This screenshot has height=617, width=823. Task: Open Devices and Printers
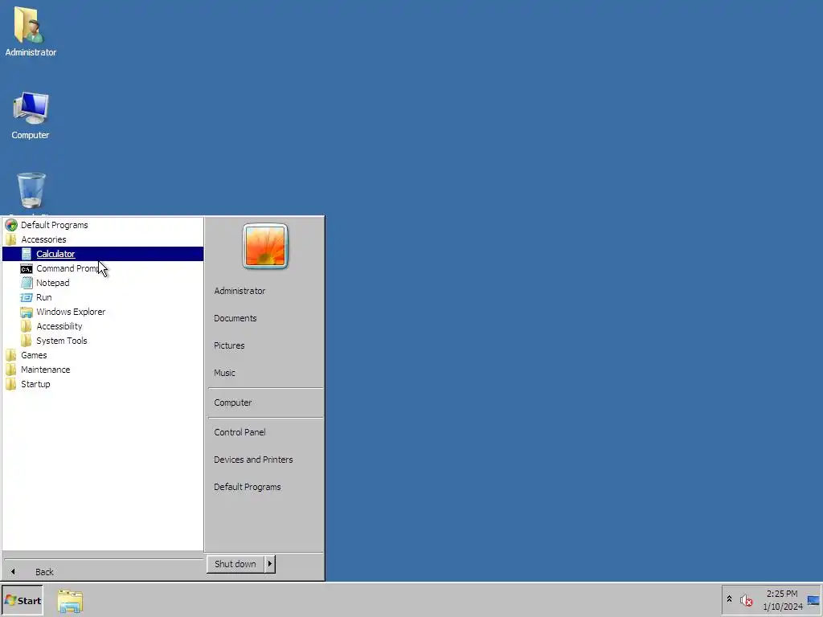(253, 460)
